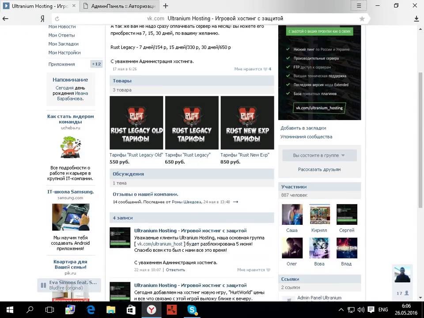Viewport: 424px width, 318px height.
Task: Open the Товары section header
Action: (x=192, y=80)
